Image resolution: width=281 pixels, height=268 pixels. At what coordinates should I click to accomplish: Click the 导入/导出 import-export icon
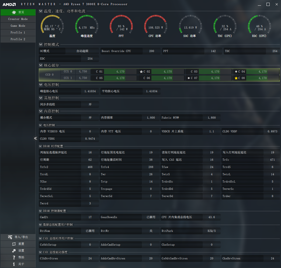click(10, 237)
